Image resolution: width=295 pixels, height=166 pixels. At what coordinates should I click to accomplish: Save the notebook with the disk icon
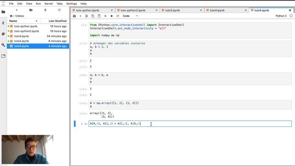point(74,16)
